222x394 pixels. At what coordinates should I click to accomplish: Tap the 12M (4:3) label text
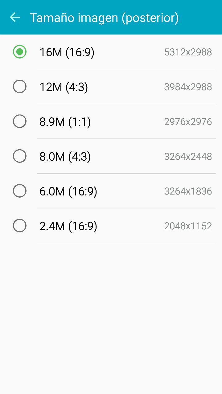[x=64, y=87]
